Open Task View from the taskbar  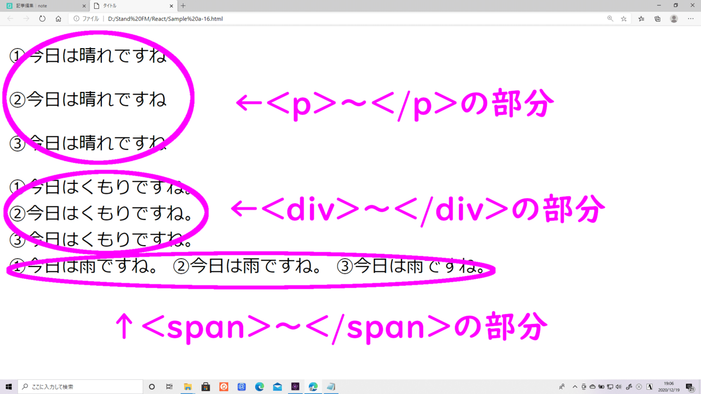coord(169,387)
